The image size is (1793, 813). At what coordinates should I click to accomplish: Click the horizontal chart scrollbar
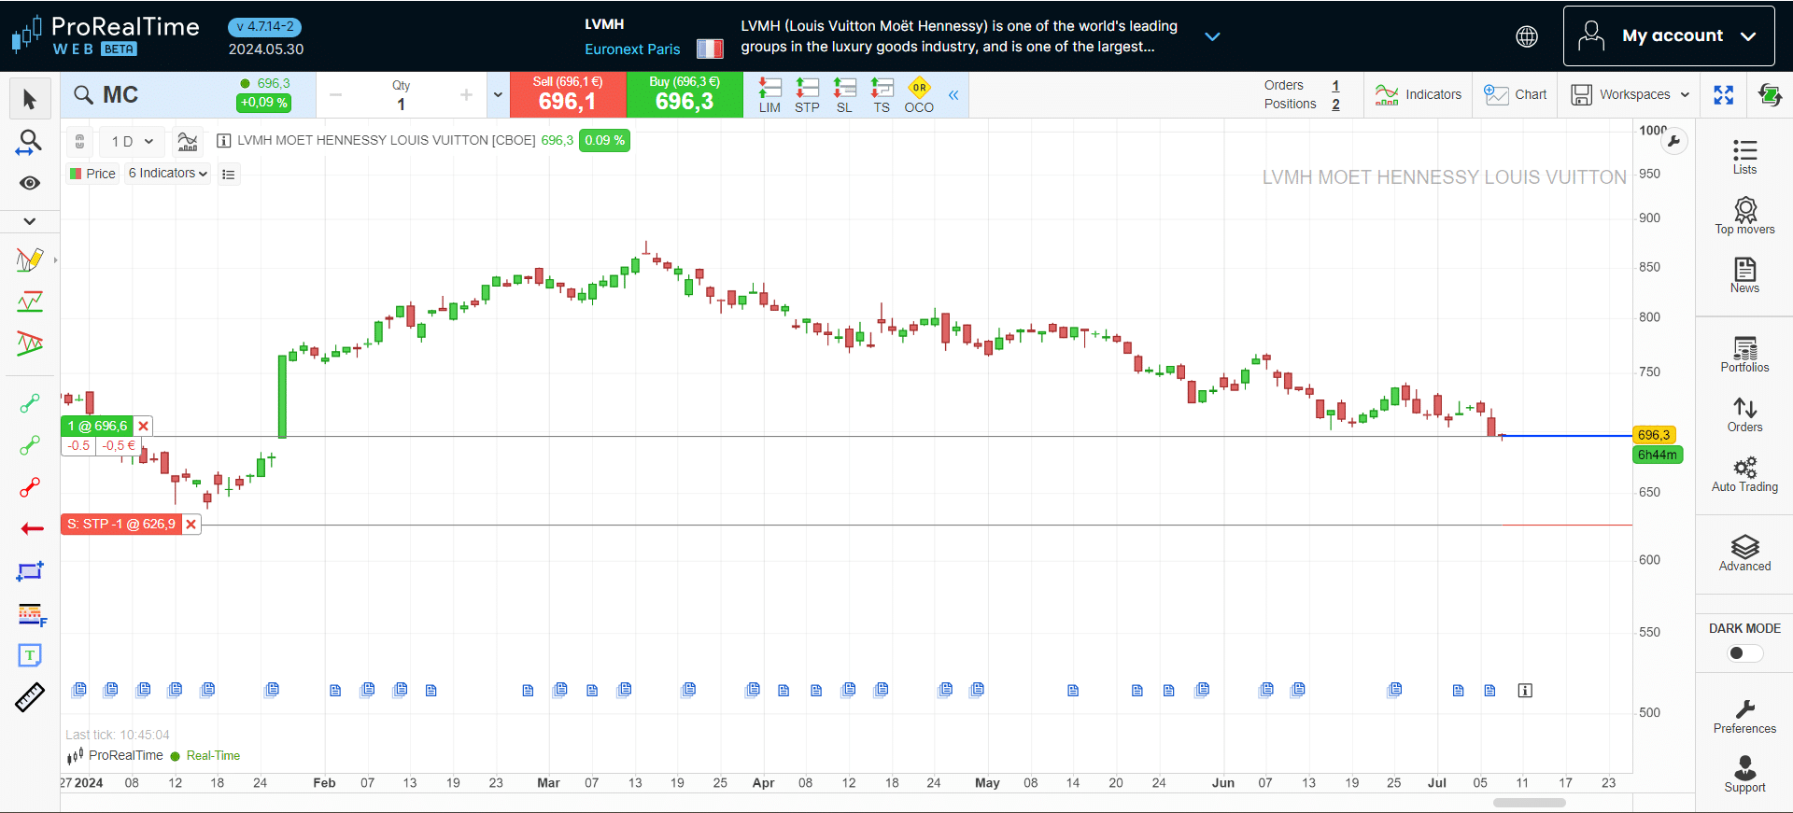[1529, 803]
